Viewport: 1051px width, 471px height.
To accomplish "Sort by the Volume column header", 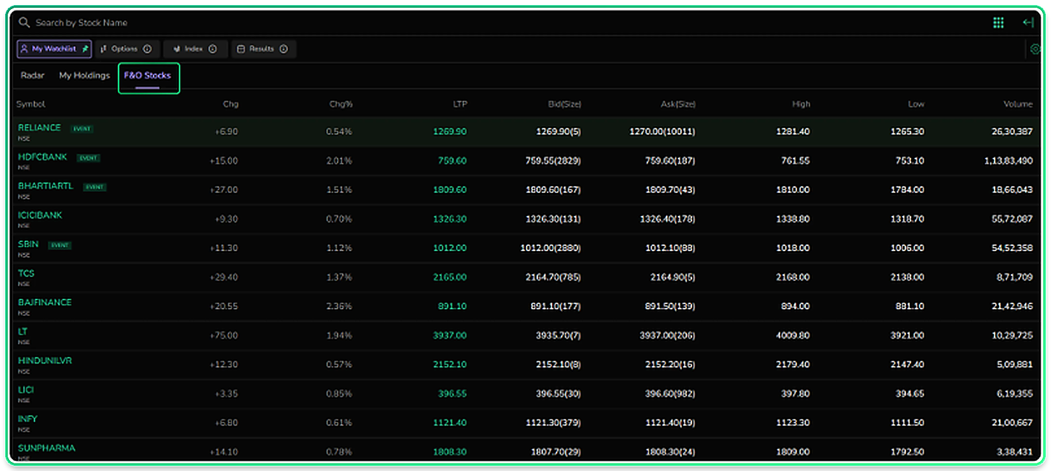I will pyautogui.click(x=1018, y=104).
